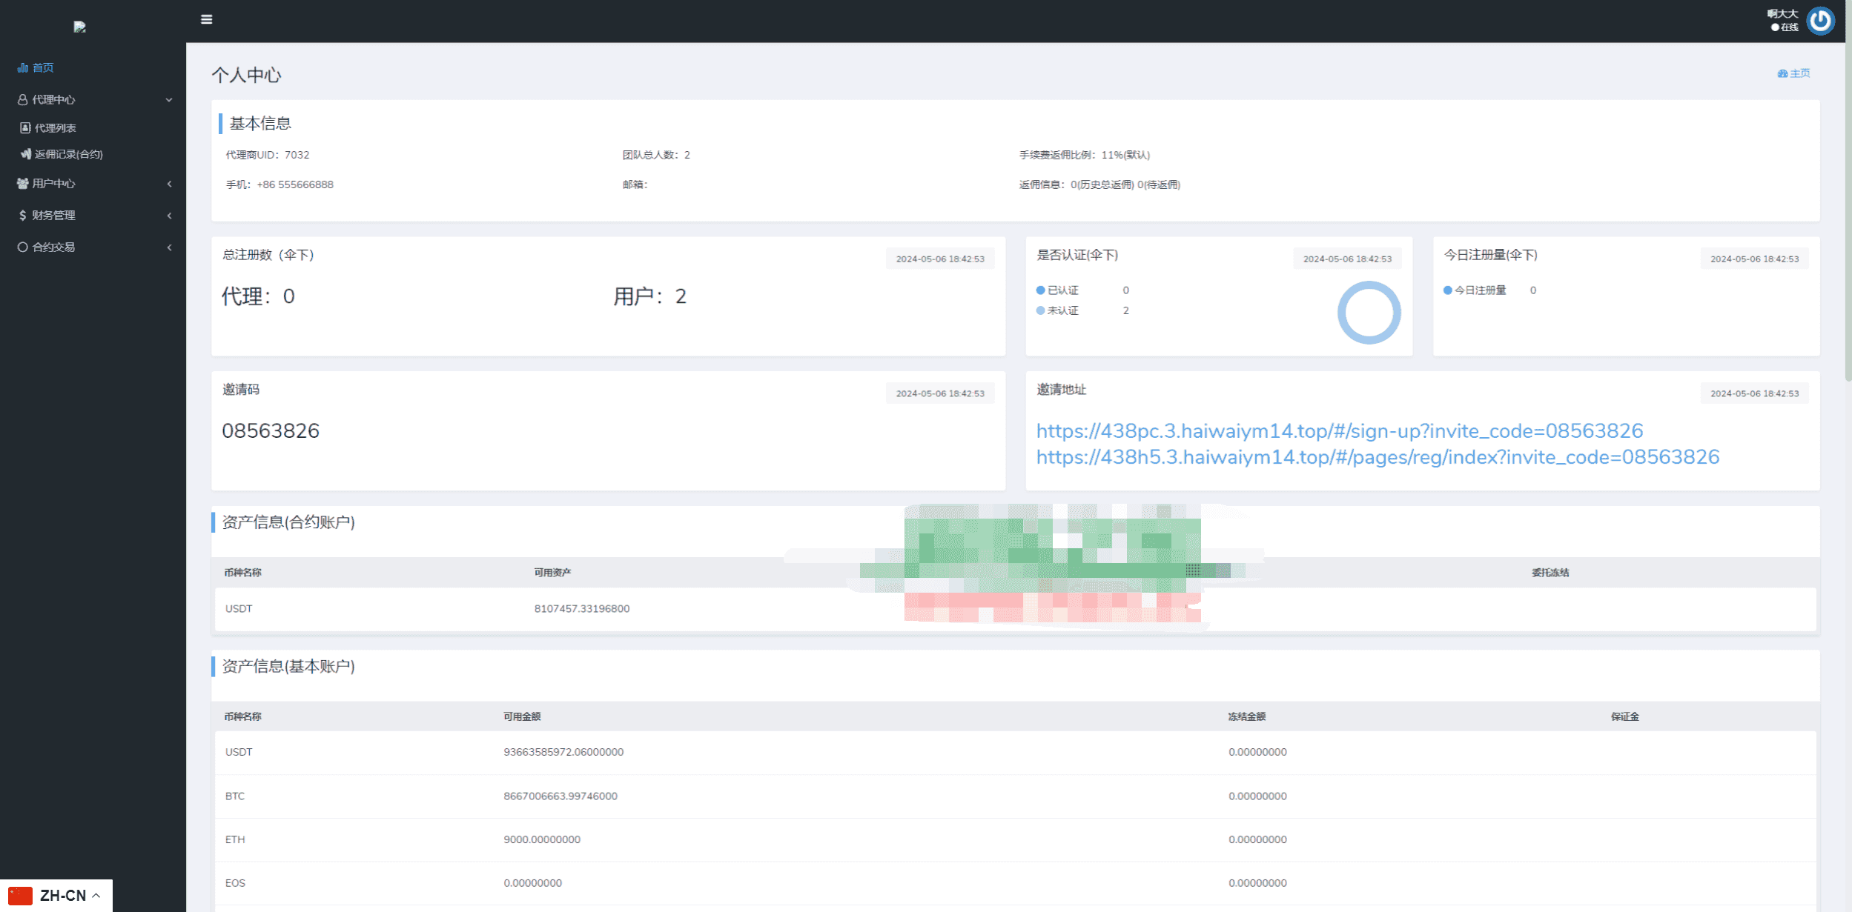Click the ETH amount 9000.00000000
This screenshot has height=912, width=1852.
(542, 839)
